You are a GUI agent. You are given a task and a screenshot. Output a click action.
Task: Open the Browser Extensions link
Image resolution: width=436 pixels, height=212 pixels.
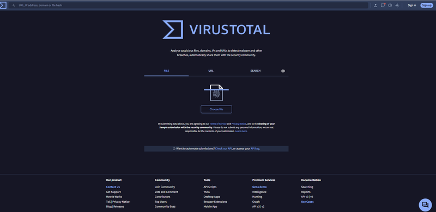pos(215,202)
